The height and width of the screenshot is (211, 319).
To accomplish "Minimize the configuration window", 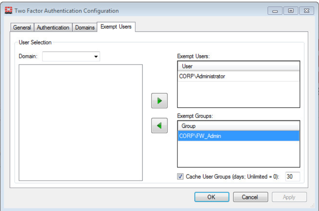I will pos(275,10).
